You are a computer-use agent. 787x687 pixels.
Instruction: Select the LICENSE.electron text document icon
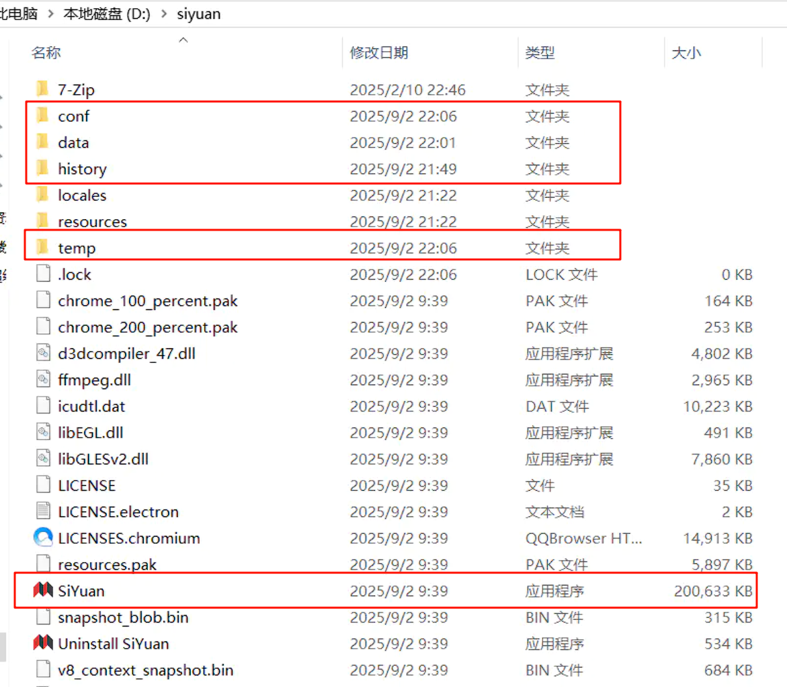43,512
